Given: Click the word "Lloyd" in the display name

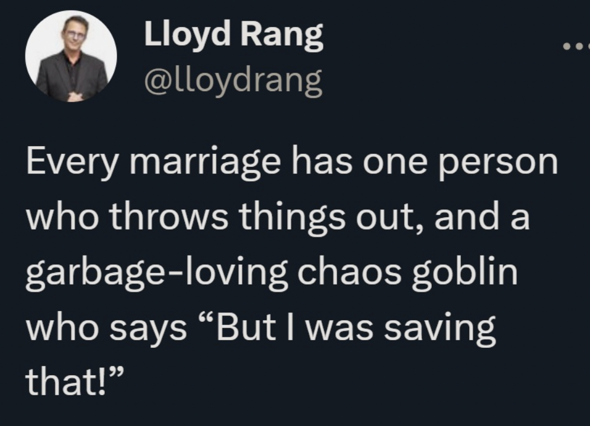Looking at the screenshot, I should tap(187, 34).
